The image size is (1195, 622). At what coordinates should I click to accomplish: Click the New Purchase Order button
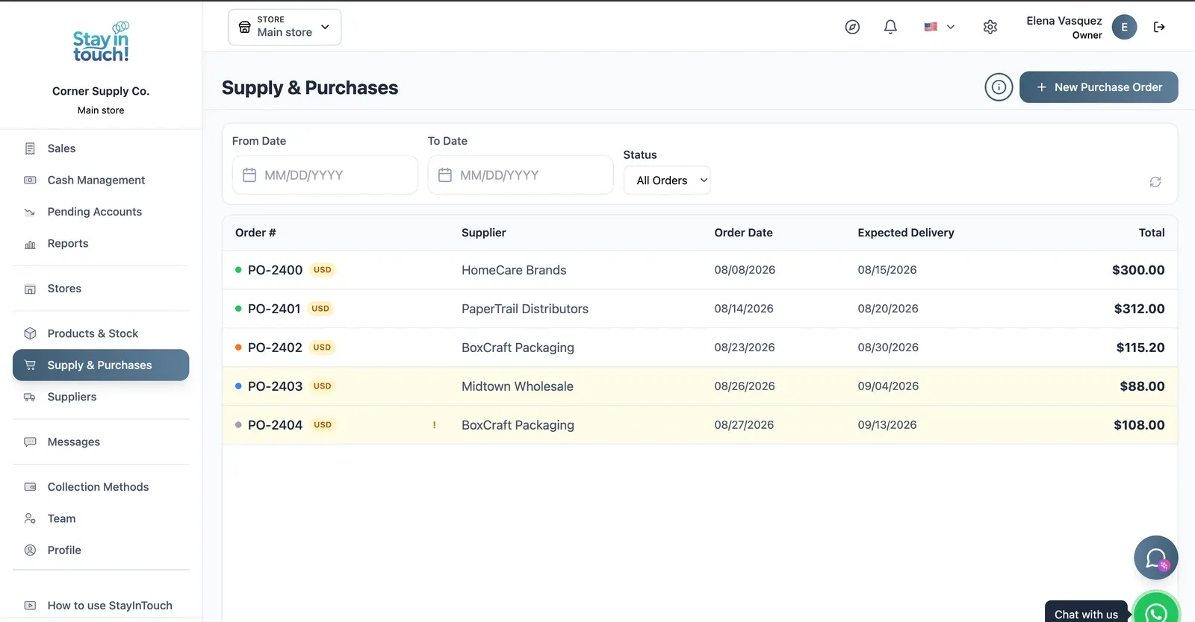click(x=1099, y=87)
